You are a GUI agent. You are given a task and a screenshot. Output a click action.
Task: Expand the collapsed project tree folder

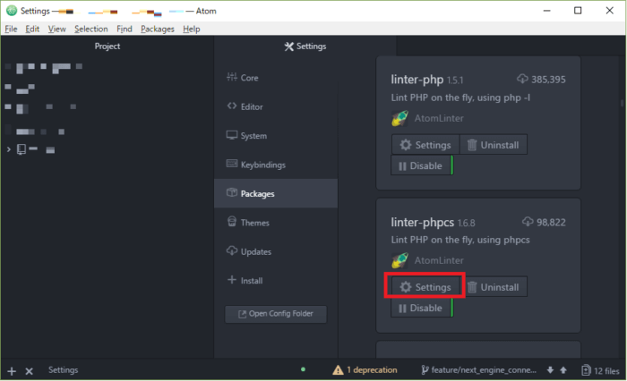8,149
